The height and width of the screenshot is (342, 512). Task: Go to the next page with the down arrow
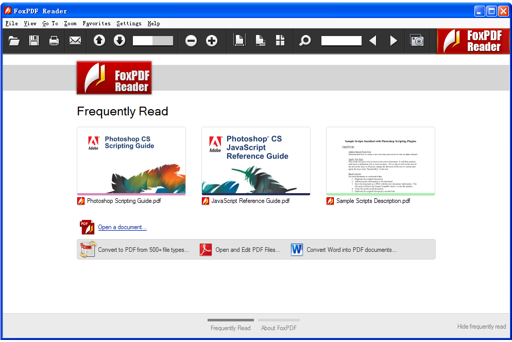pyautogui.click(x=119, y=41)
